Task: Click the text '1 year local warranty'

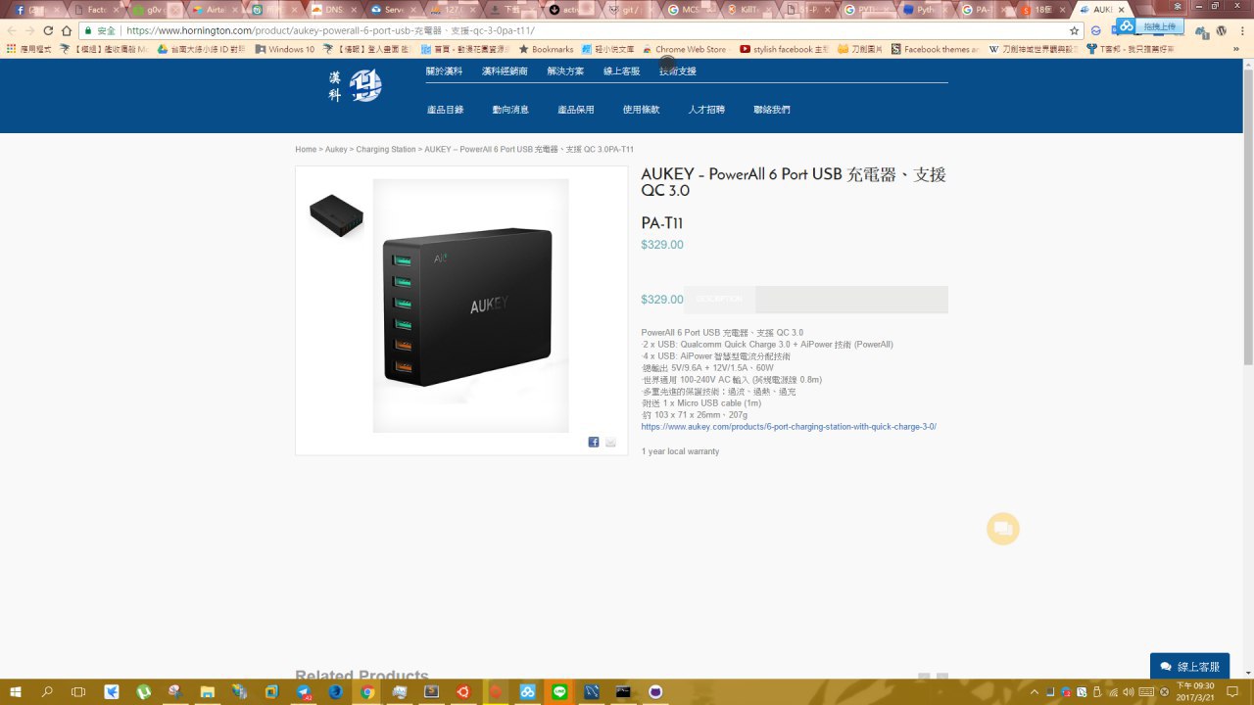Action: pyautogui.click(x=680, y=451)
